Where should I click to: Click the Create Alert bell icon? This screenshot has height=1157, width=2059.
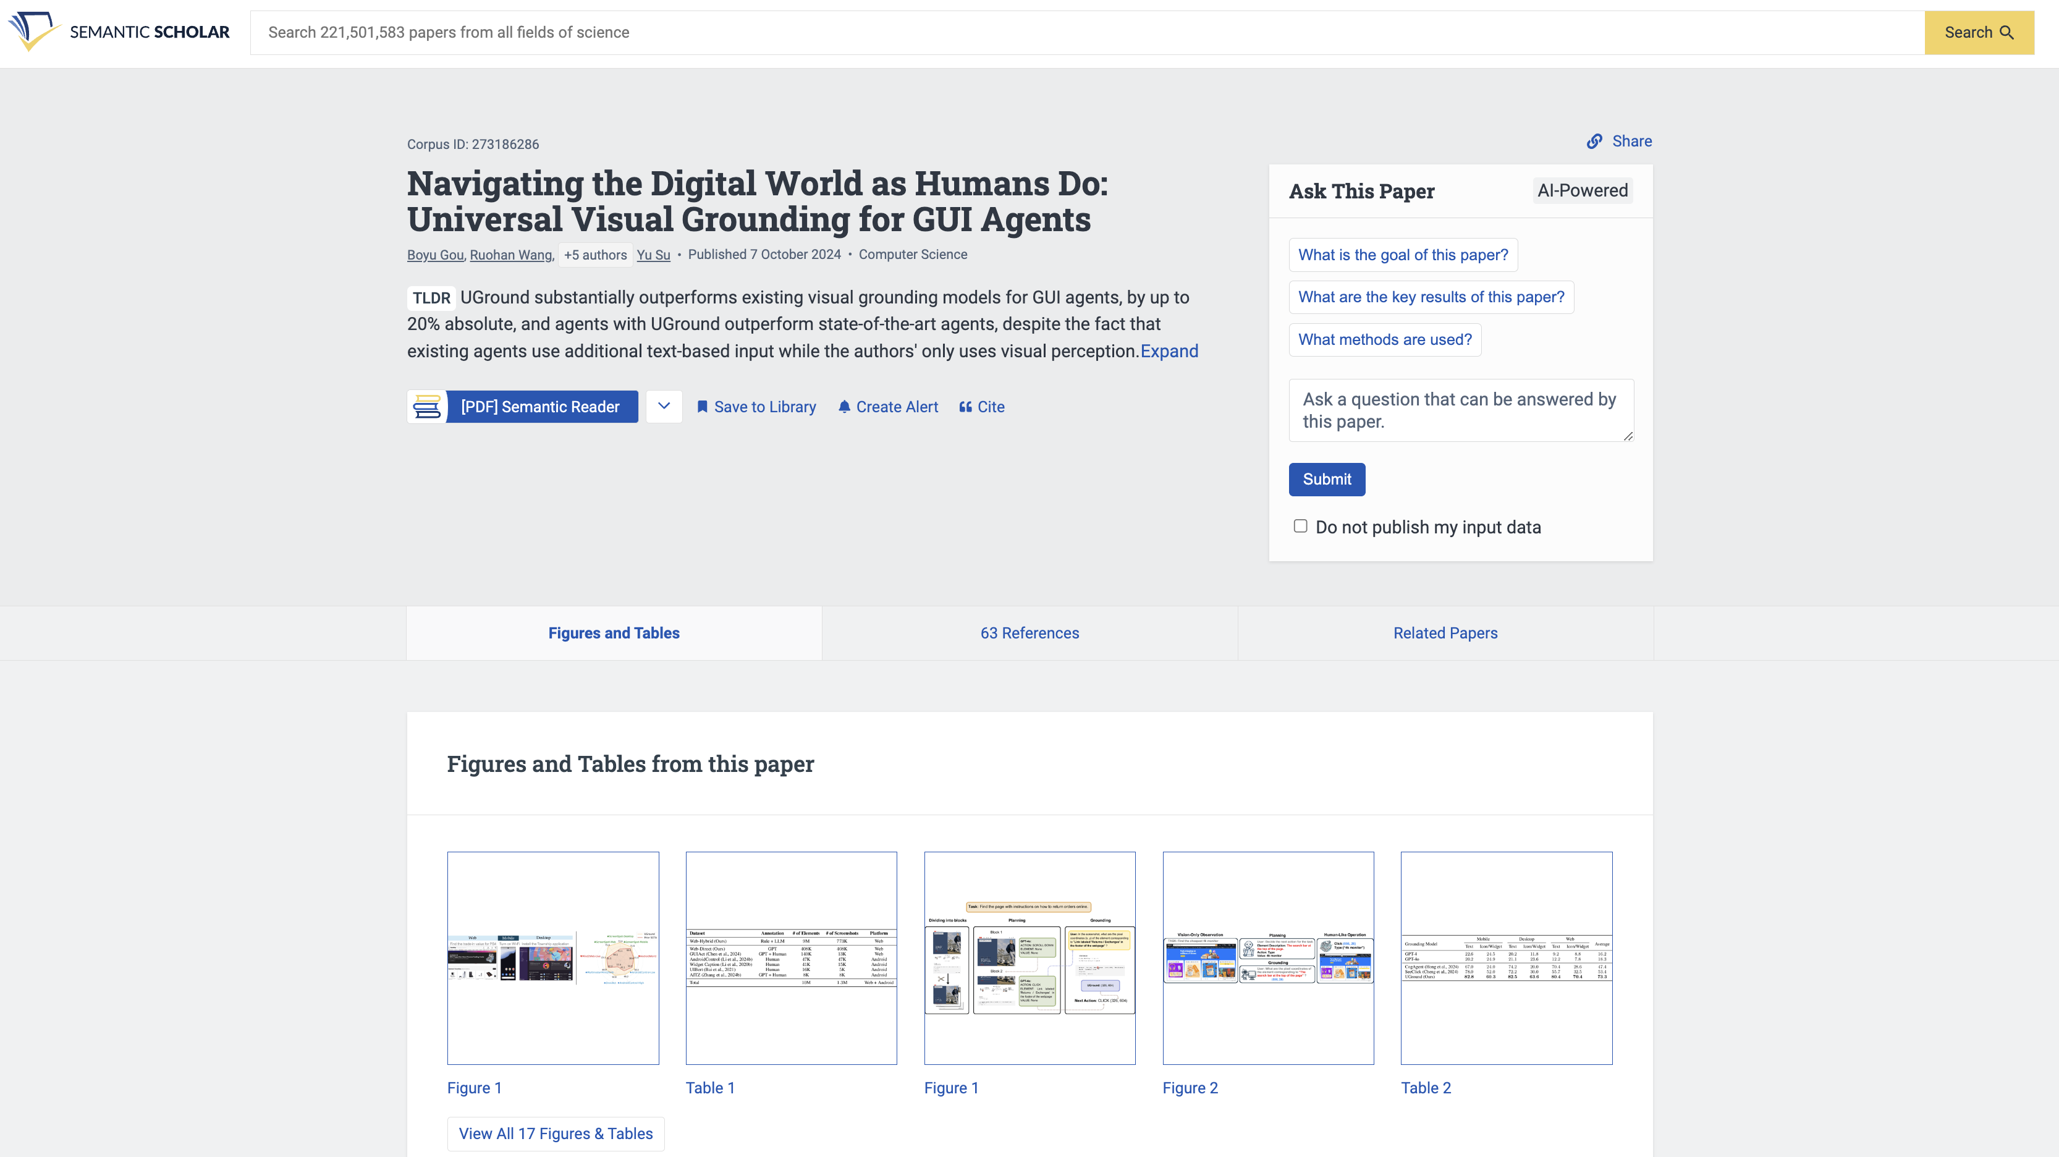point(844,407)
